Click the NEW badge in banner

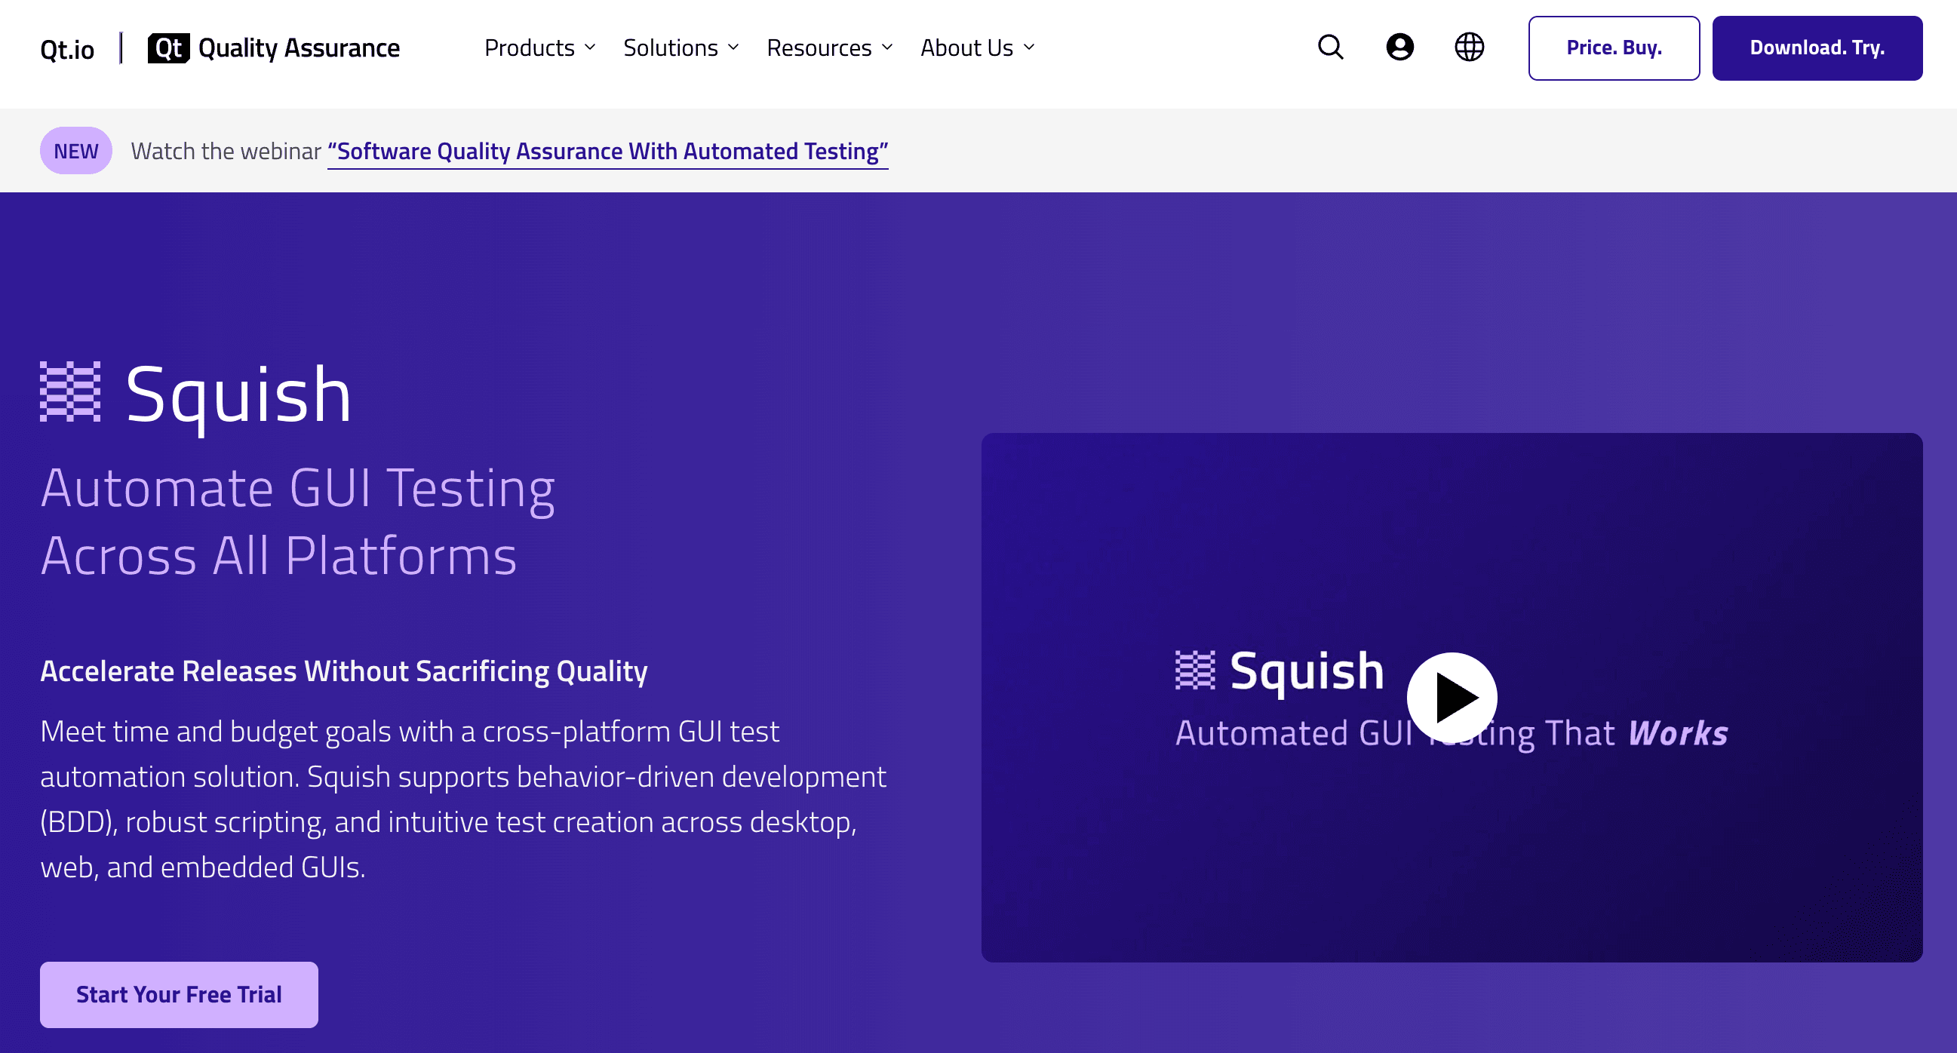76,150
